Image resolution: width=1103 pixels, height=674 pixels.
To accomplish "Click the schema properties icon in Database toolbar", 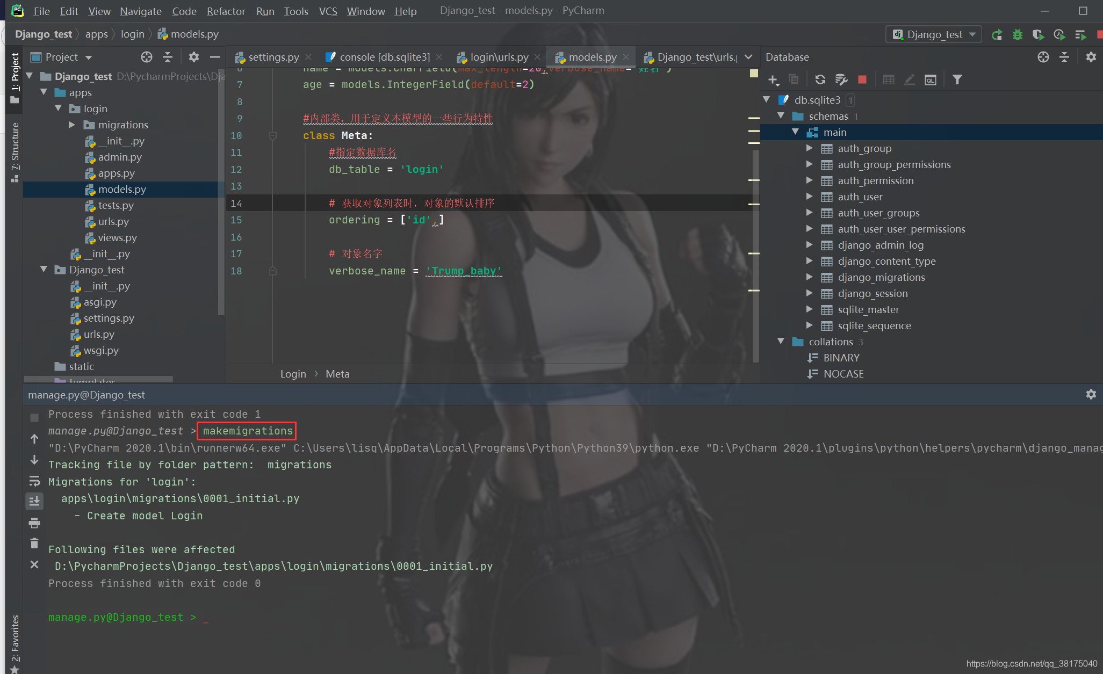I will tap(841, 80).
